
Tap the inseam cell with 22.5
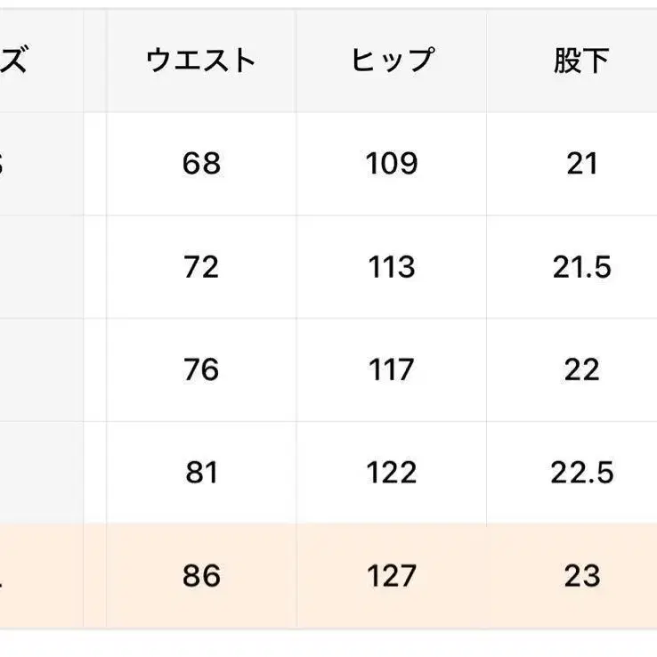click(x=581, y=473)
